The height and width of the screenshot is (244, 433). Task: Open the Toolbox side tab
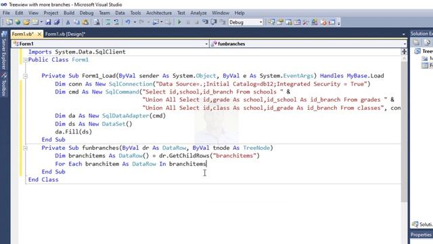click(4, 85)
